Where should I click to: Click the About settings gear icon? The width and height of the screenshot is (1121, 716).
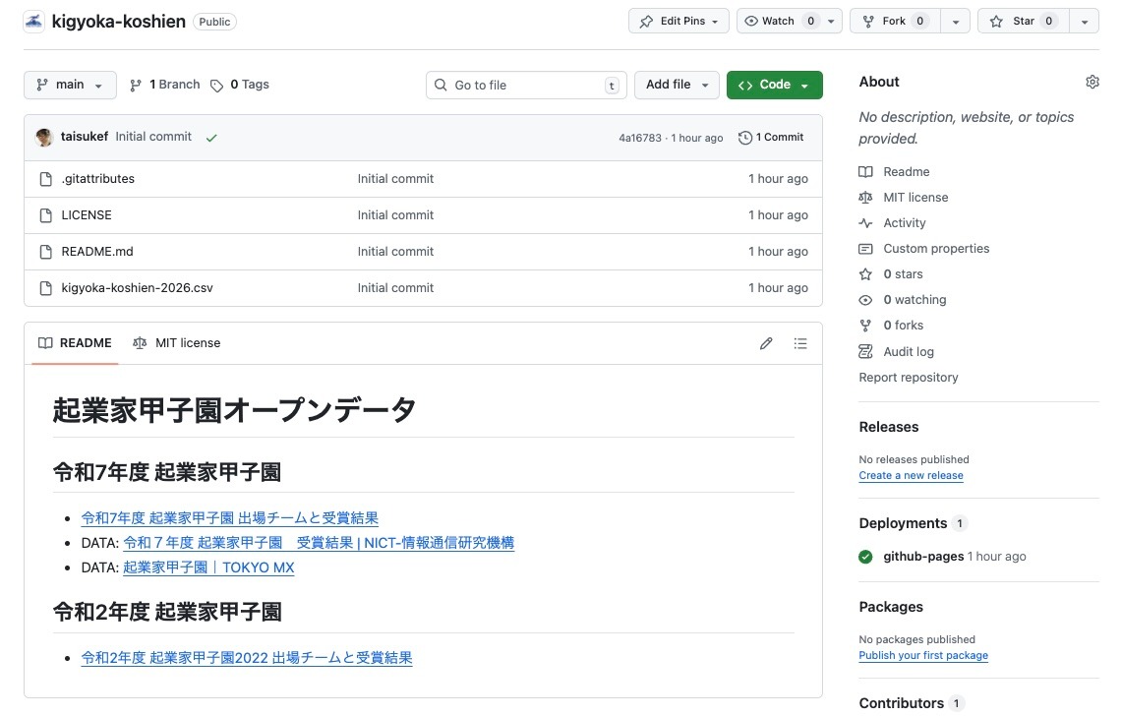click(x=1091, y=82)
